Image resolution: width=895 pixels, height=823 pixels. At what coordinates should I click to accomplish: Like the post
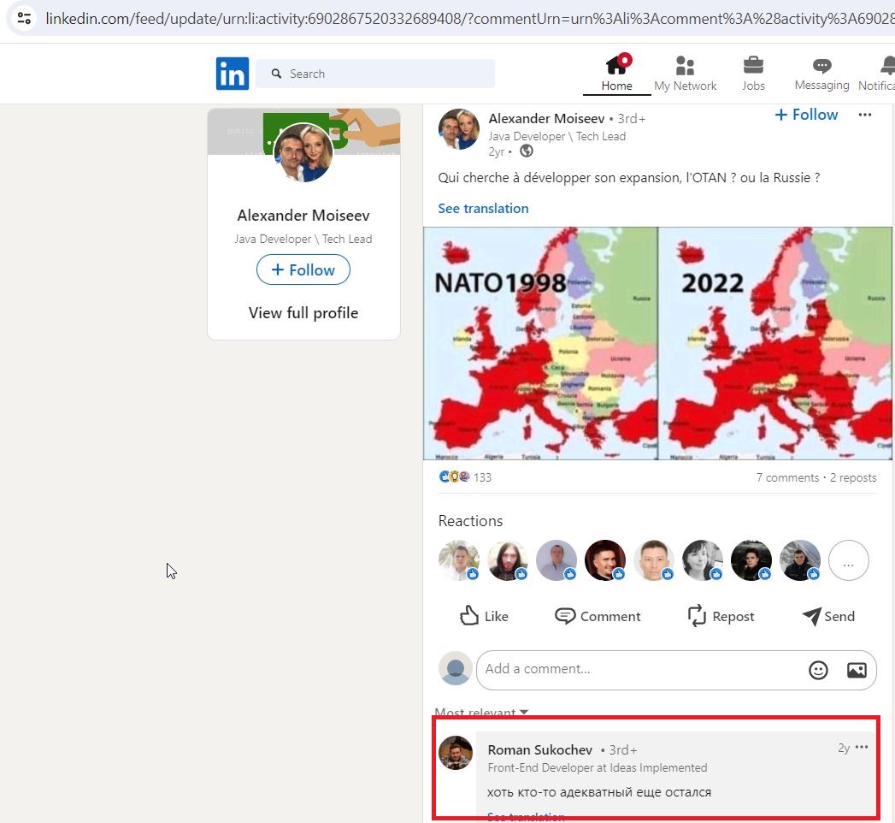(484, 616)
